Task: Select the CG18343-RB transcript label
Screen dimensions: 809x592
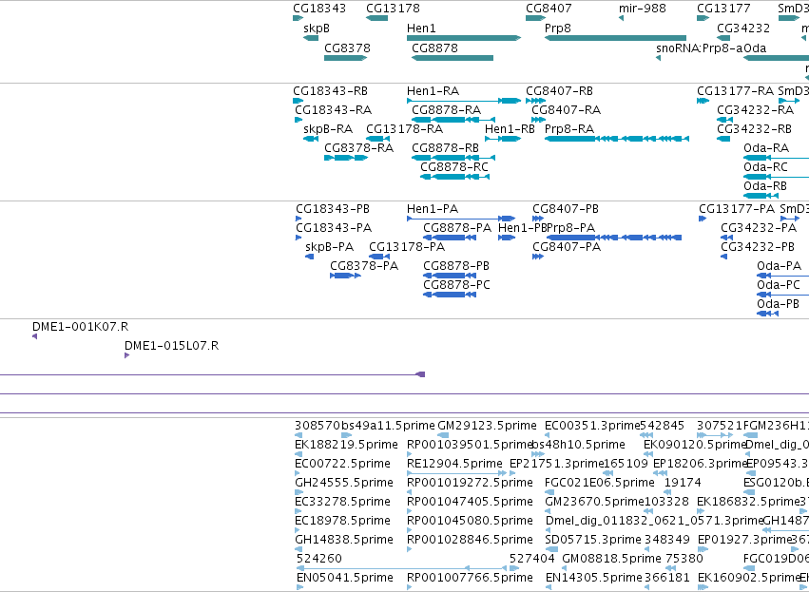Action: (x=330, y=91)
